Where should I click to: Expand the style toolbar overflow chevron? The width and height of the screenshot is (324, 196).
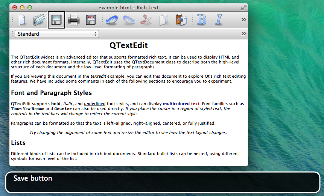pos(243,34)
